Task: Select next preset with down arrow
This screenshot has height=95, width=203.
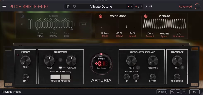Action: (x=131, y=7)
